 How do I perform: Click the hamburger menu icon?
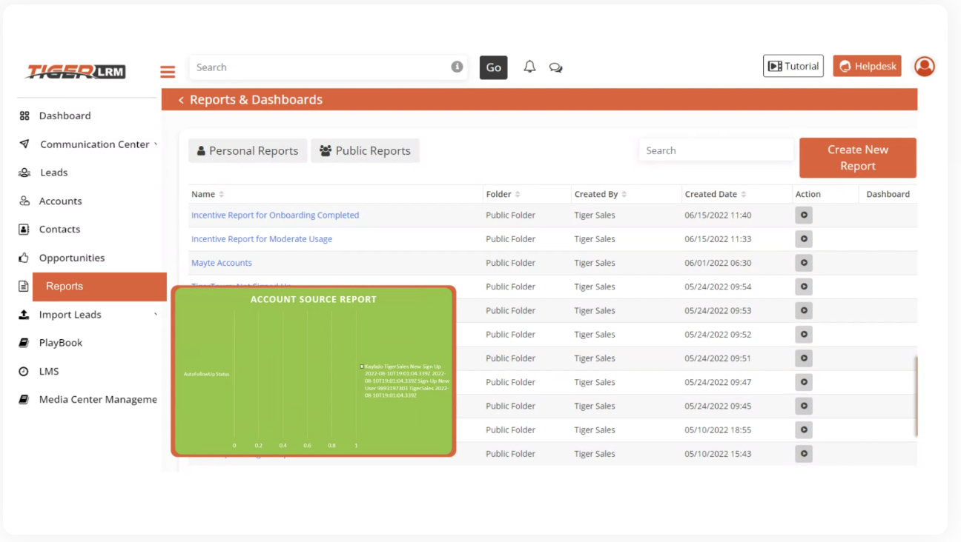pyautogui.click(x=168, y=72)
